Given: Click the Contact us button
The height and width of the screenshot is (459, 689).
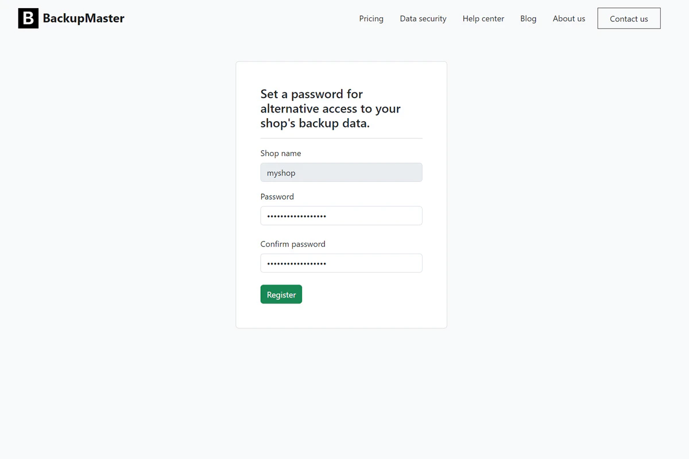Looking at the screenshot, I should tap(629, 18).
